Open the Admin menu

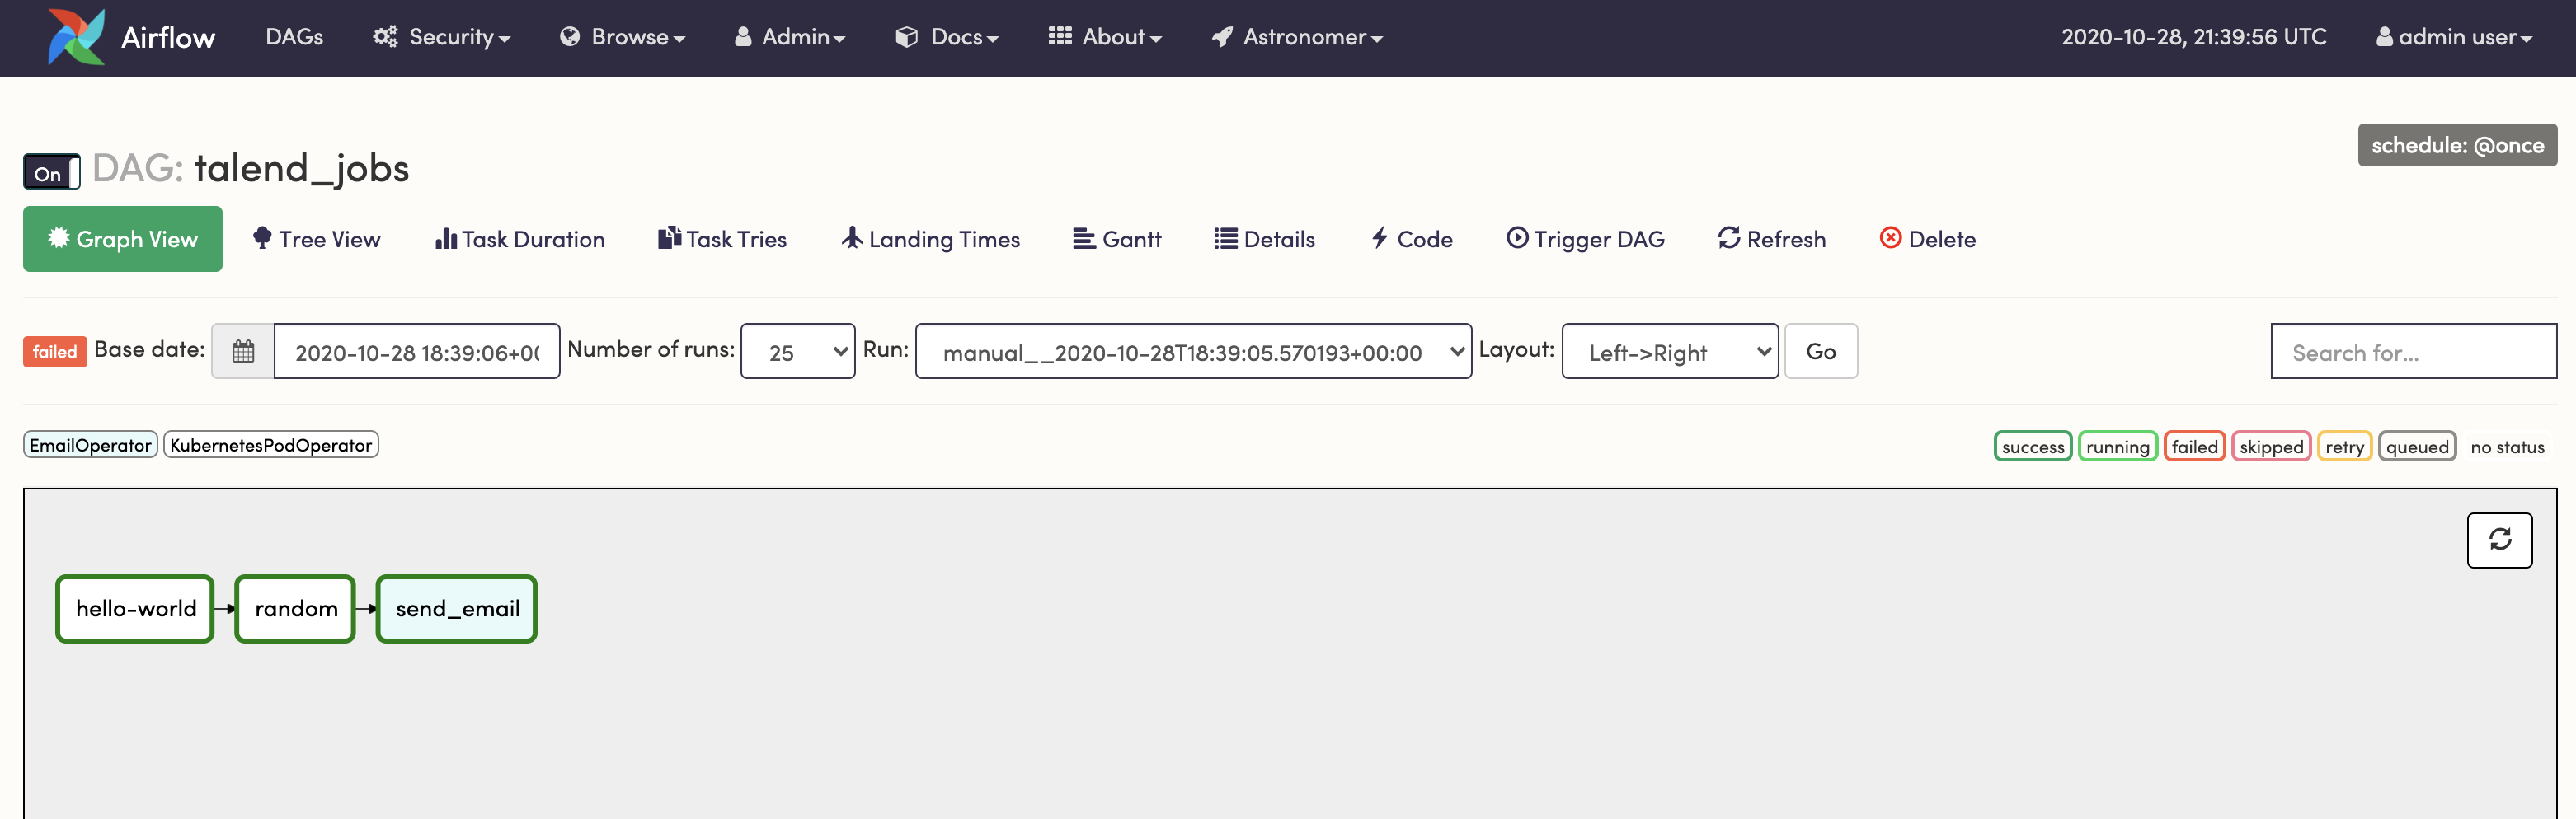tap(789, 37)
